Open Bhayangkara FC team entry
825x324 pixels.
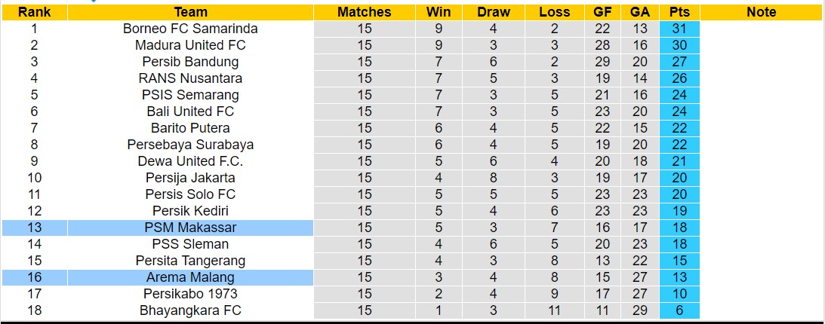(x=190, y=310)
